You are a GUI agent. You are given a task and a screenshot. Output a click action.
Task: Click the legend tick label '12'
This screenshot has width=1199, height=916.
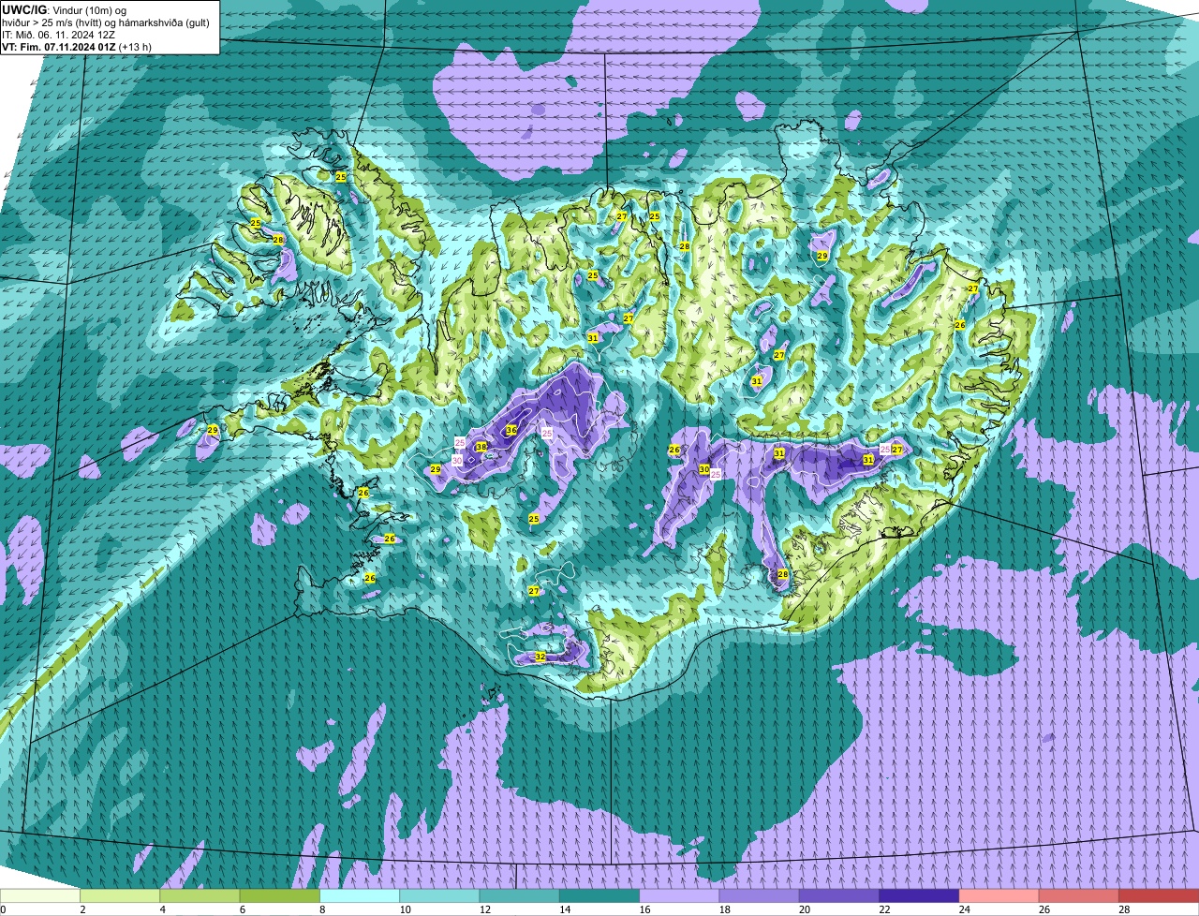tap(483, 909)
